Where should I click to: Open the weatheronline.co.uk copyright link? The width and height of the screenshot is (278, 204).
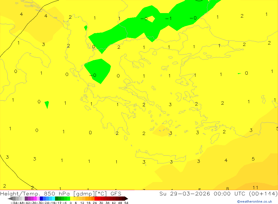click(x=254, y=201)
